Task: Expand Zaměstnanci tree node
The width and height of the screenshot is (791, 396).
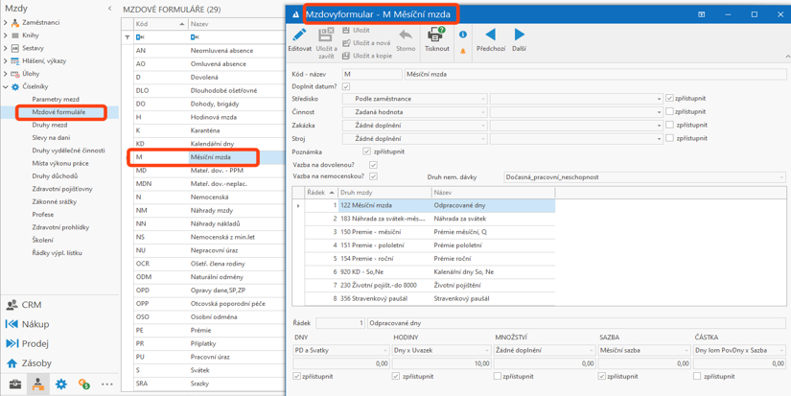Action: click(5, 23)
